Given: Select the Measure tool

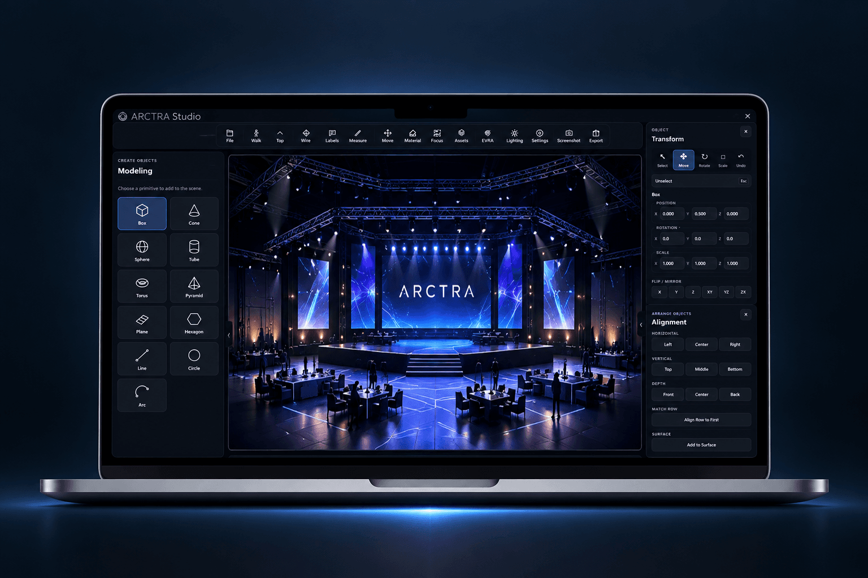Looking at the screenshot, I should 358,136.
